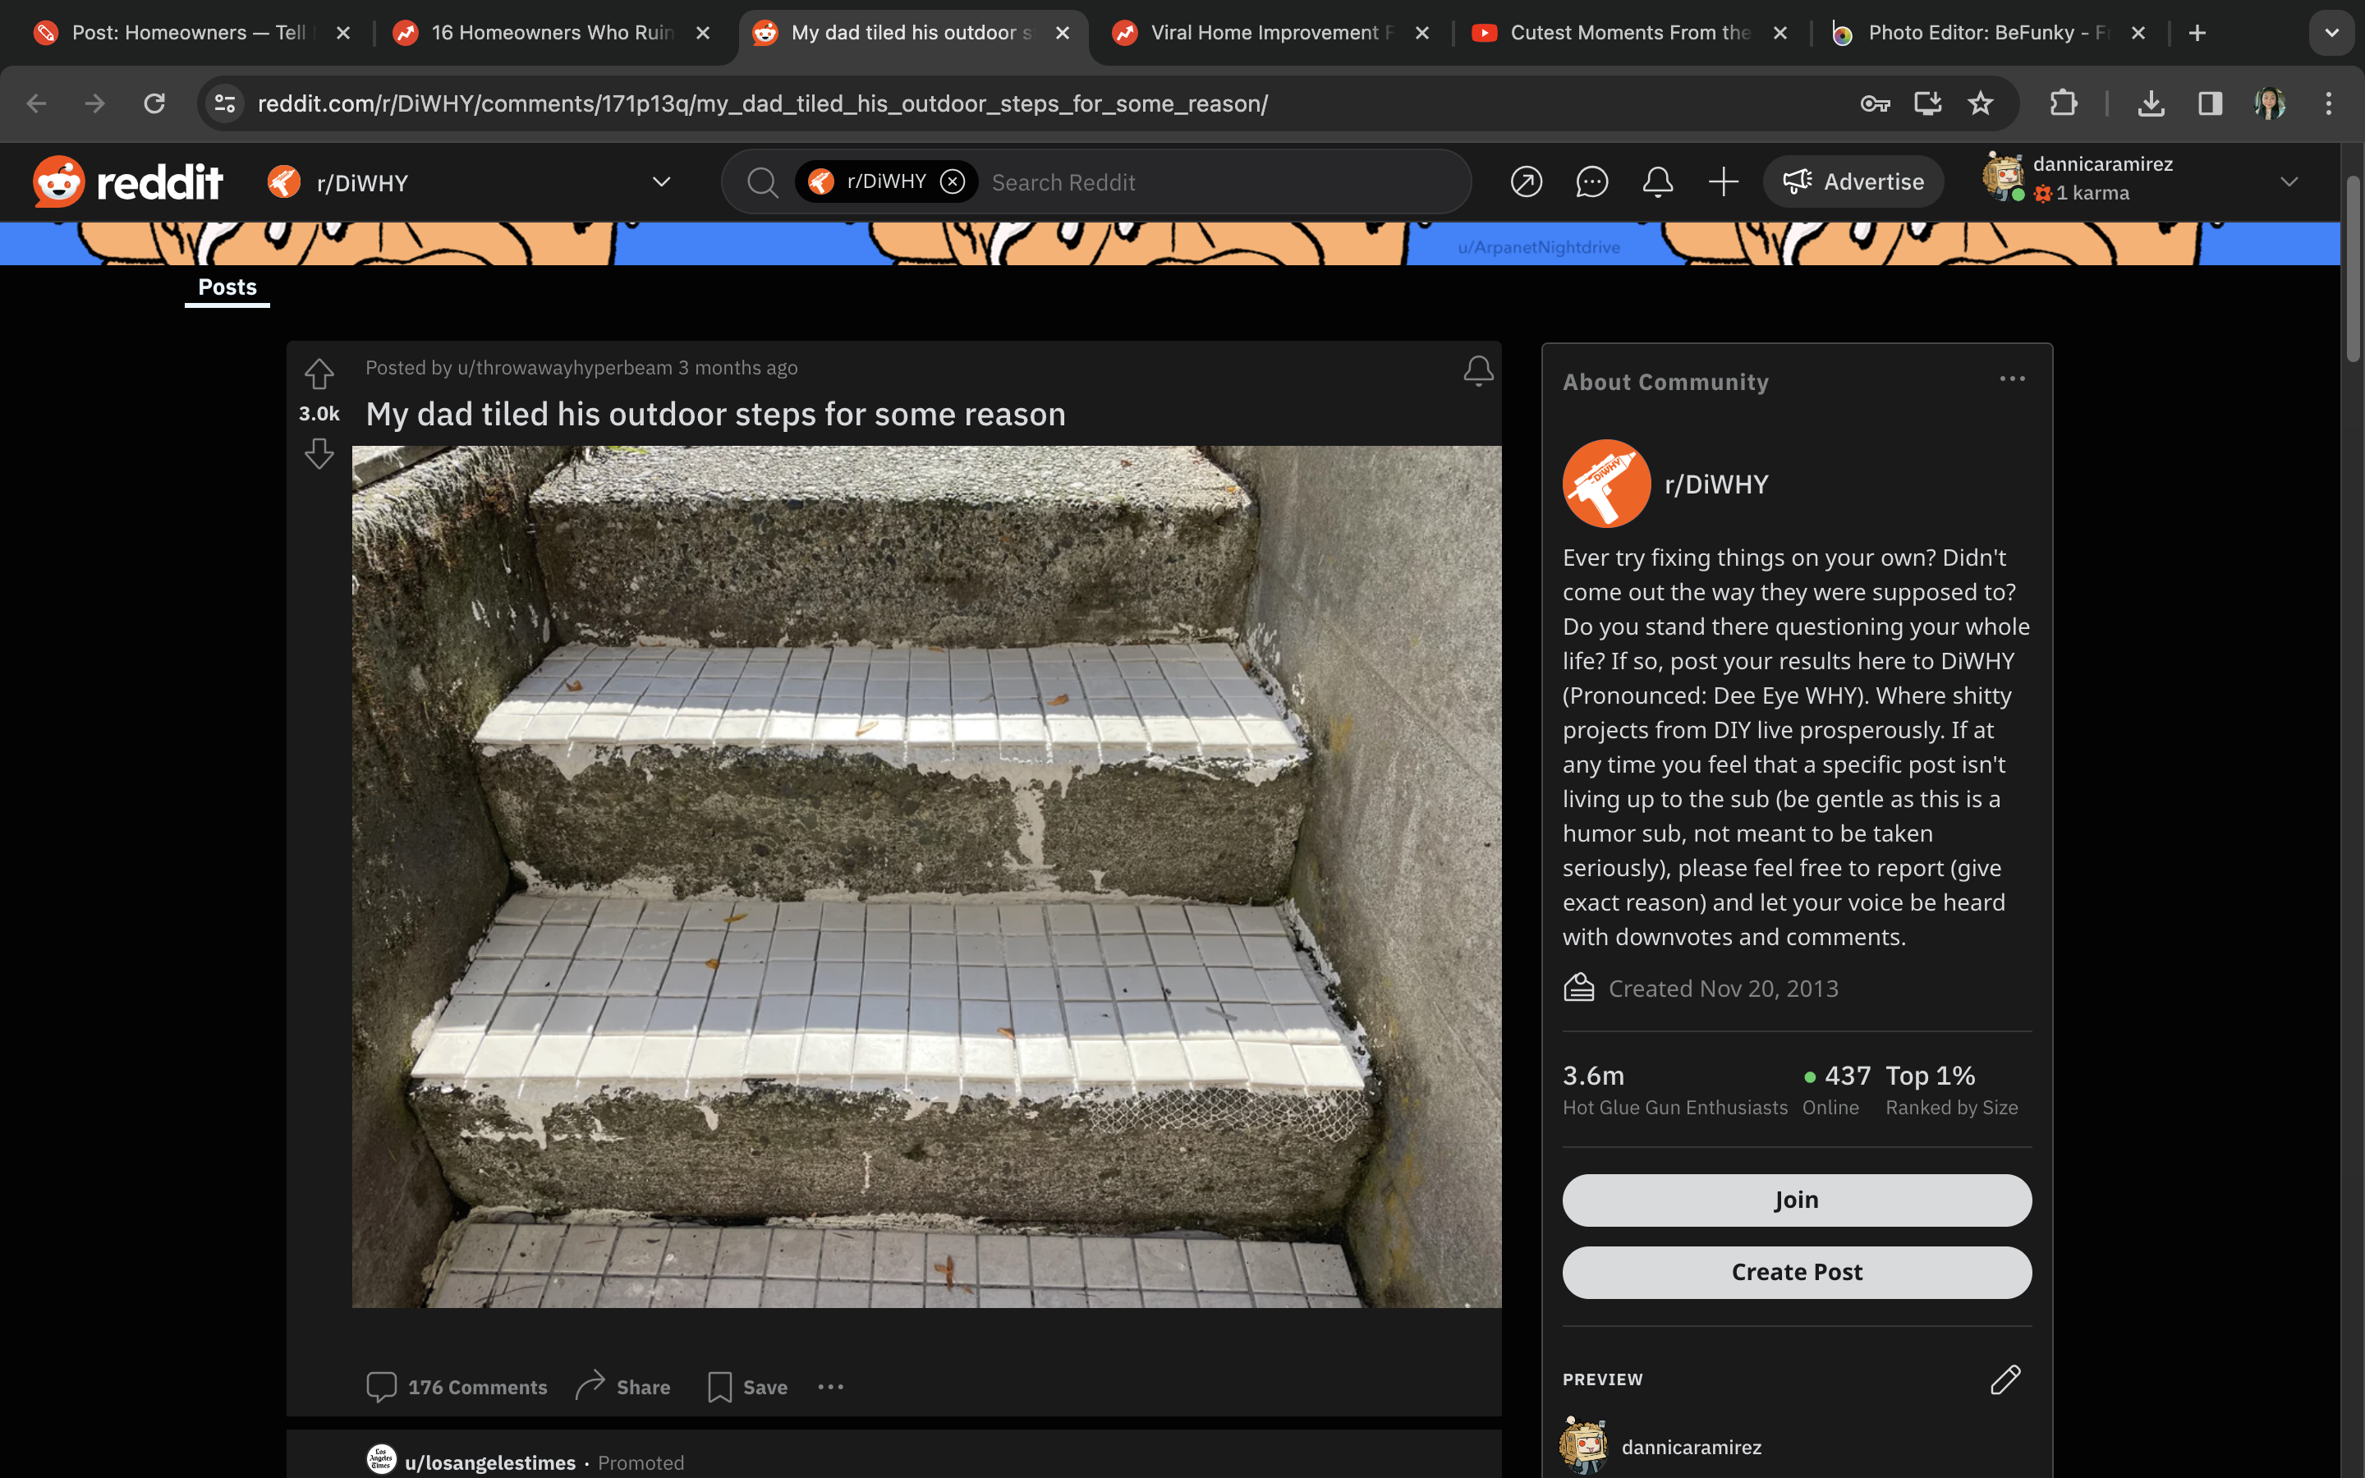The image size is (2365, 1478).
Task: Bookmark this page with star icon
Action: click(x=1980, y=103)
